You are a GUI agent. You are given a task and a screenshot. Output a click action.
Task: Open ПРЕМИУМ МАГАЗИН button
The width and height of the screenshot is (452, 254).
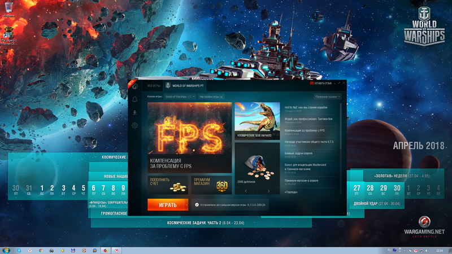(211, 185)
